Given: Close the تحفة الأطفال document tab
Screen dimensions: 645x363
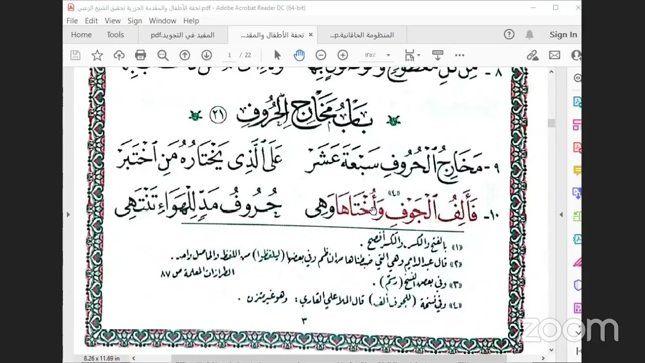Looking at the screenshot, I should [x=310, y=35].
